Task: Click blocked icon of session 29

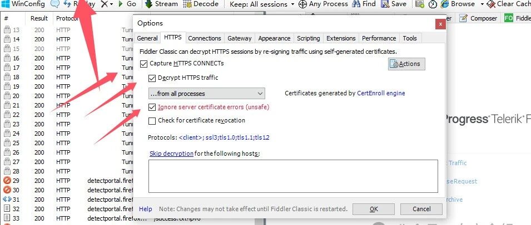Action: (x=7, y=181)
